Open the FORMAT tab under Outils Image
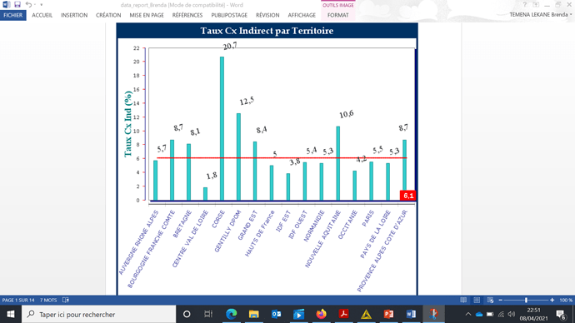 [337, 15]
